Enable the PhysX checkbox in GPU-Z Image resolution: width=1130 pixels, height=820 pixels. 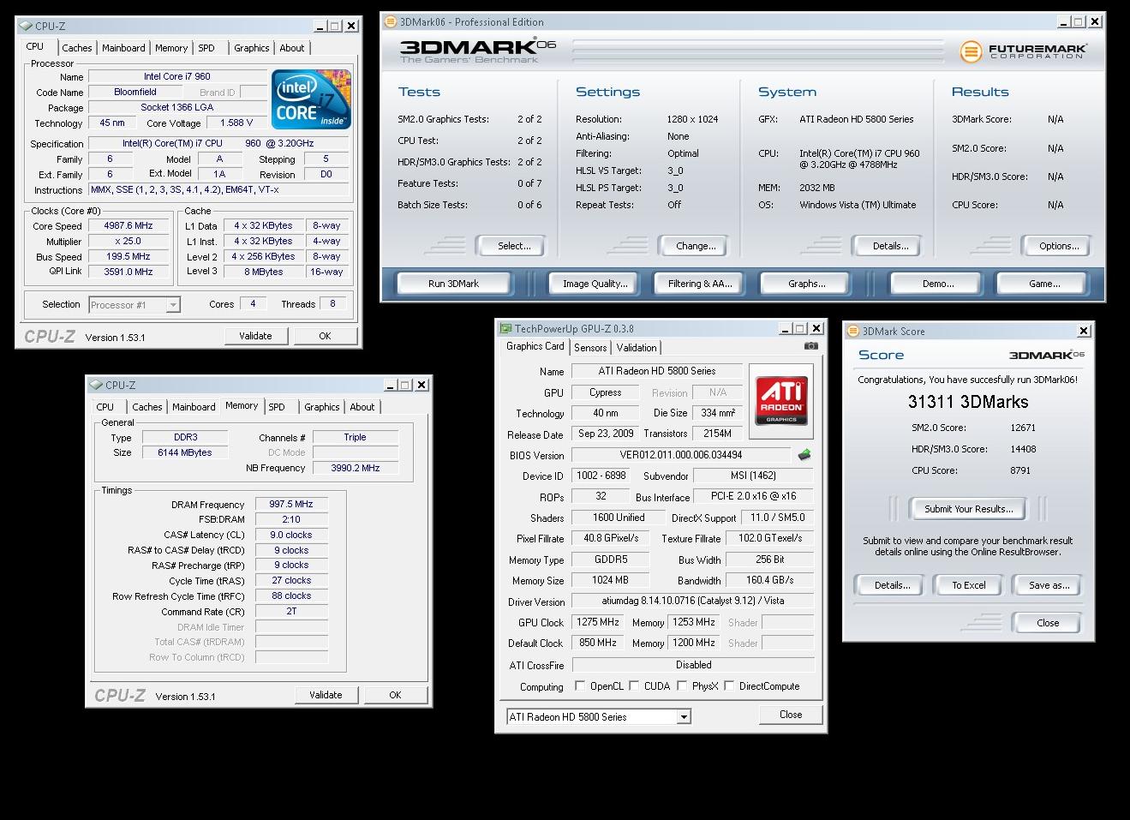tap(682, 685)
